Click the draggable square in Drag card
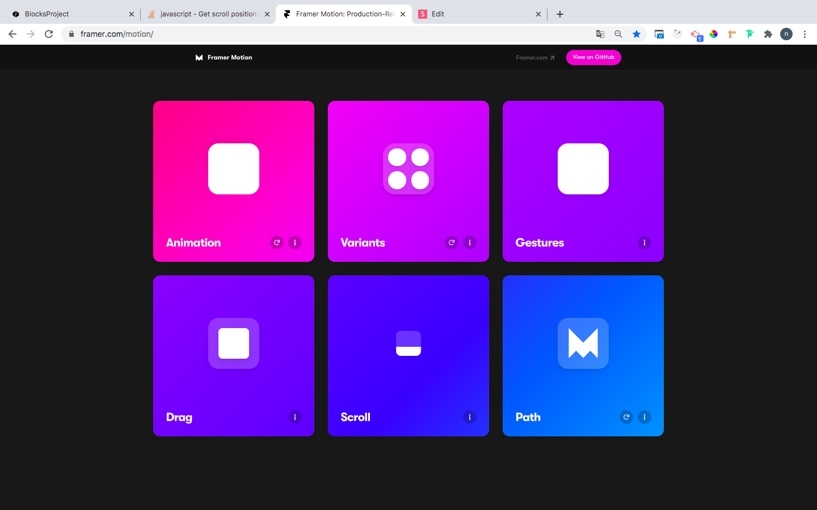 234,343
